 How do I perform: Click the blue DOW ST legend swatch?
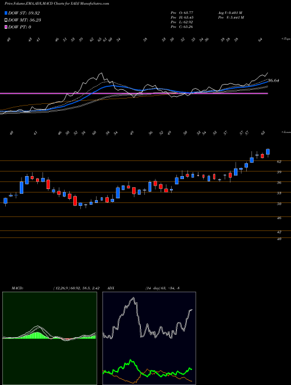pyautogui.click(x=6, y=13)
